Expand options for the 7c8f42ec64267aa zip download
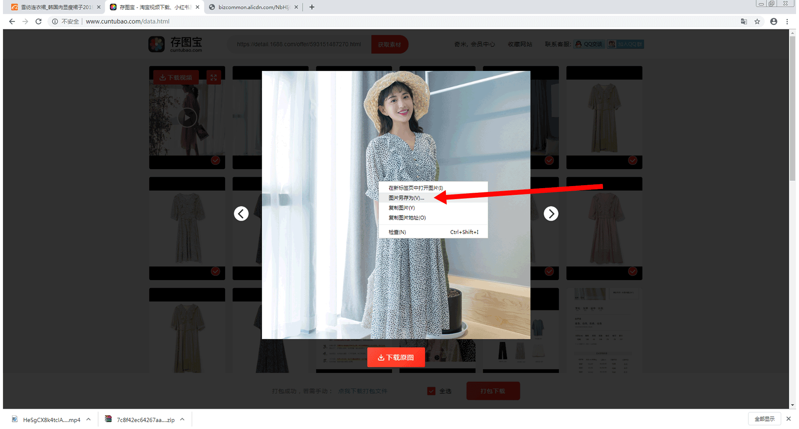Viewport: 799px width, 429px height. (x=182, y=419)
